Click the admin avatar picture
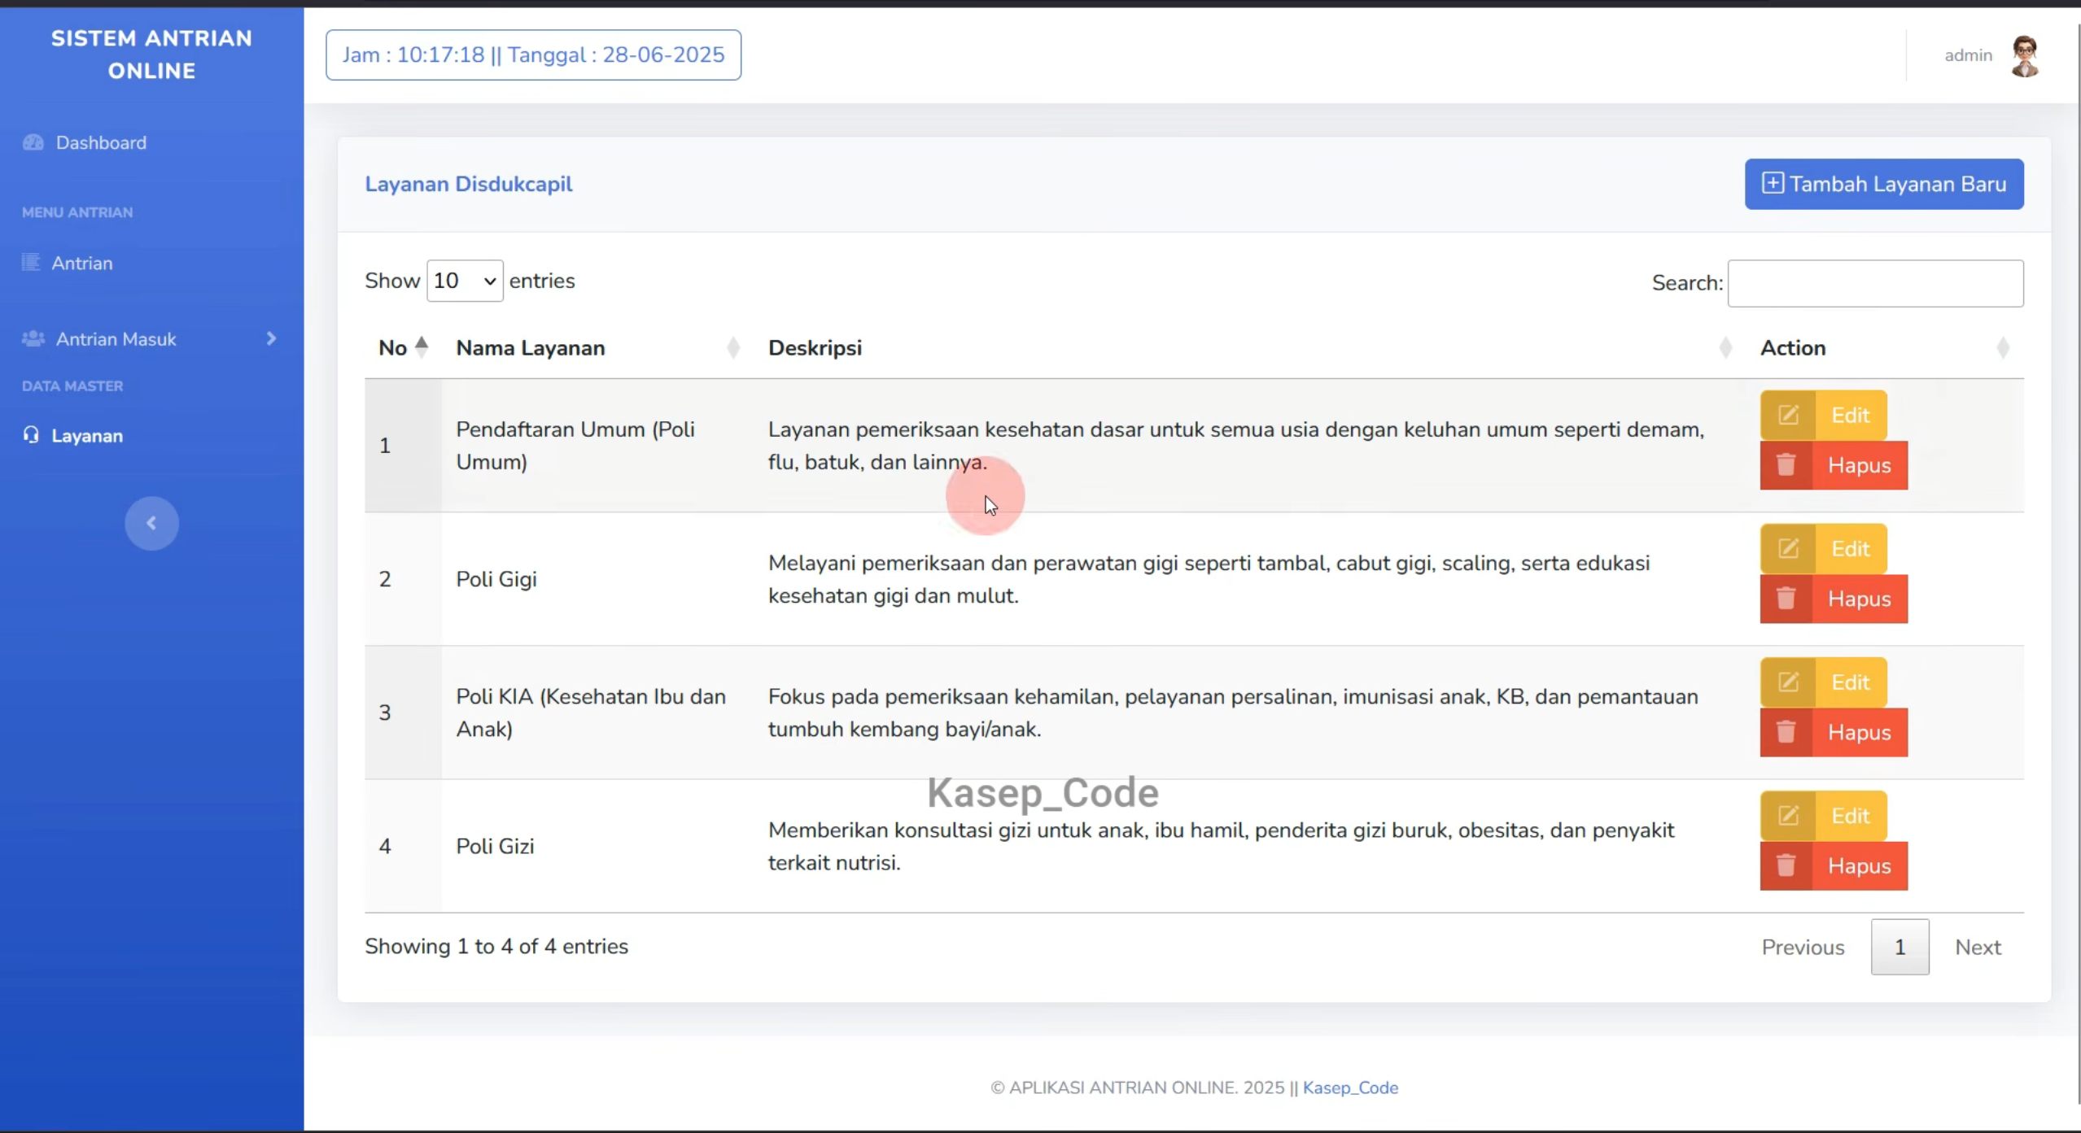 pos(2024,55)
